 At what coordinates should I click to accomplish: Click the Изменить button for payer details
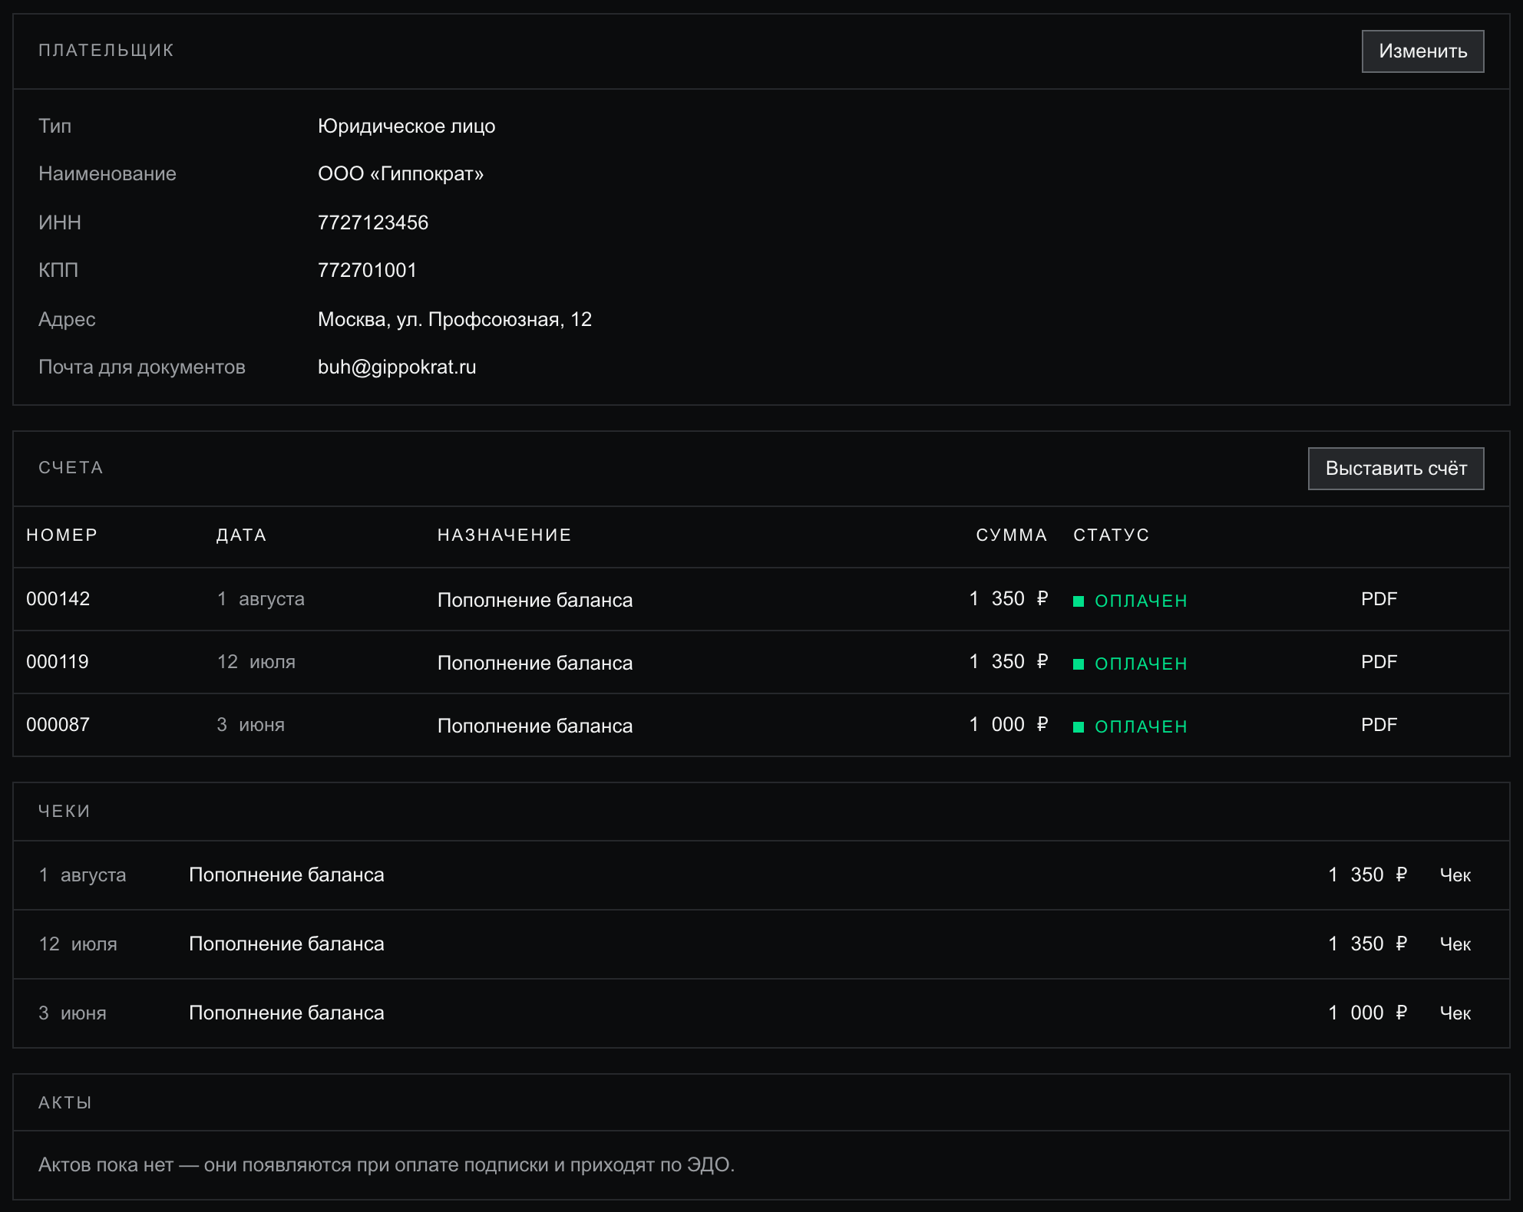1422,51
